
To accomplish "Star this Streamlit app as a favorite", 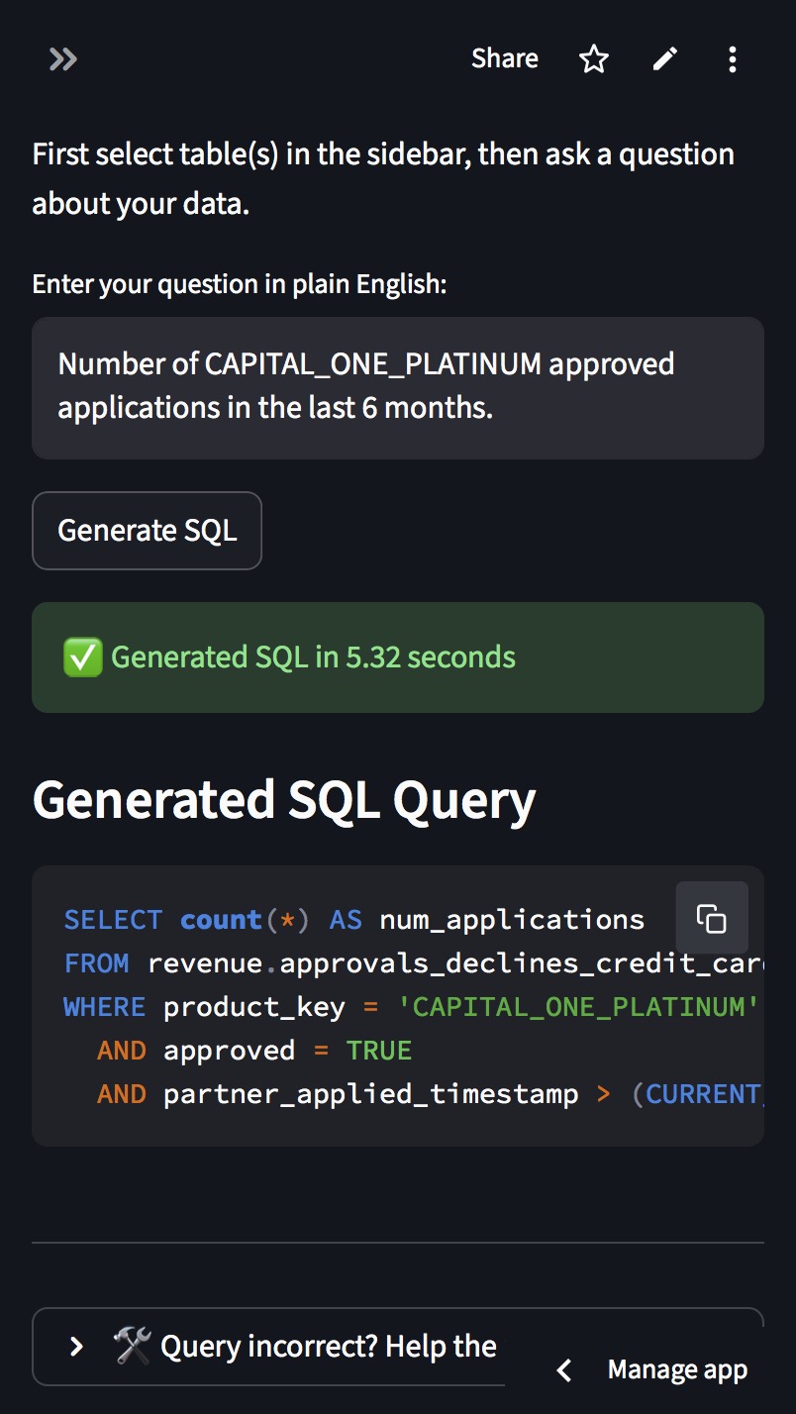I will [x=593, y=59].
